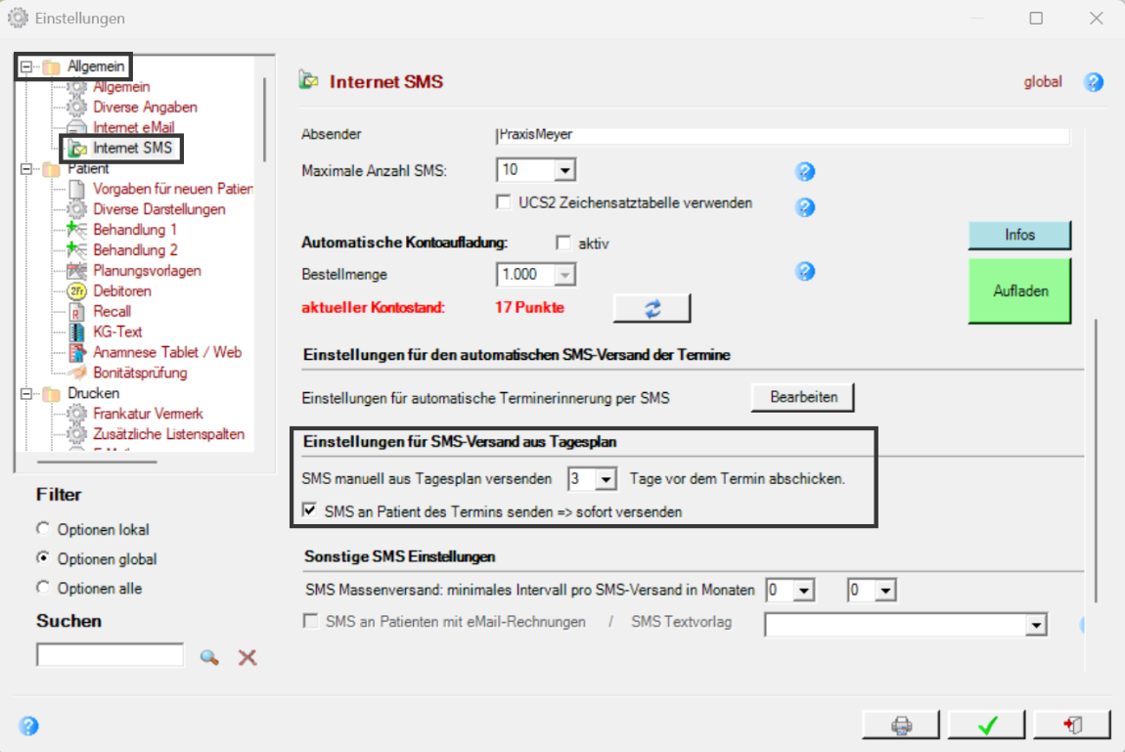Open the Recall settings tree item
Viewport: 1125px width, 752px height.
coord(112,311)
